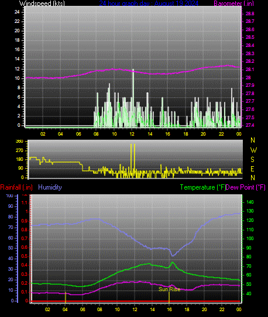Select hour 20 under the temperature chart

click(204, 309)
